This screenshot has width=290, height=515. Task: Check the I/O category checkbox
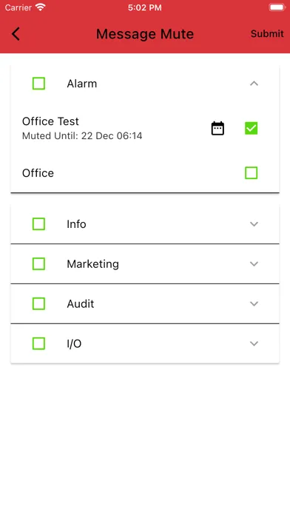coord(38,343)
